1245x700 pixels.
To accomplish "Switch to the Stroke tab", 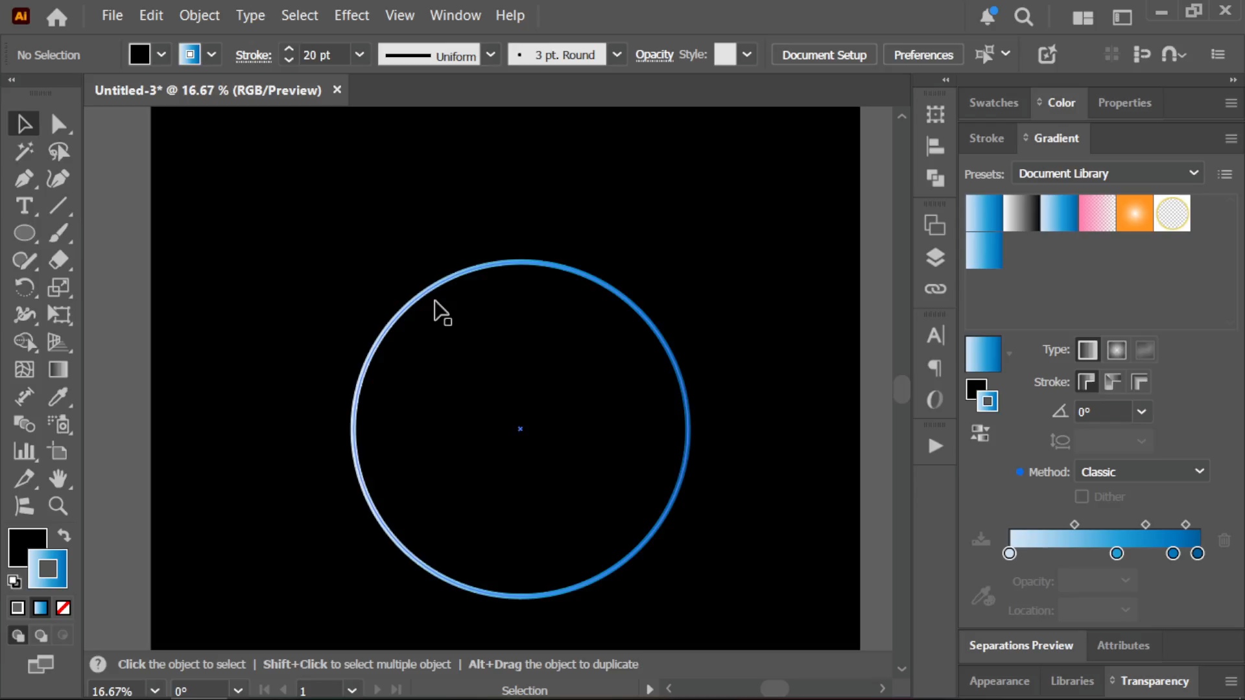I will tap(986, 138).
